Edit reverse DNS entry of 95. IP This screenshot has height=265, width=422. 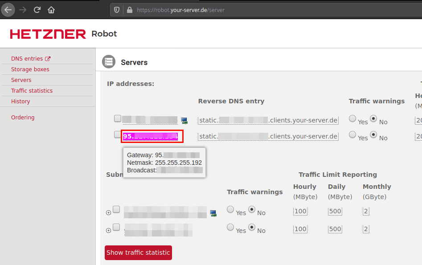(268, 136)
